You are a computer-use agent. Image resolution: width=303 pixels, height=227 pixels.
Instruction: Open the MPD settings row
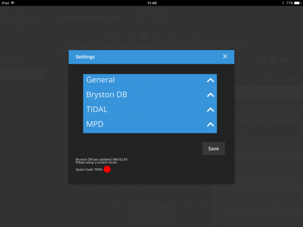(x=150, y=124)
